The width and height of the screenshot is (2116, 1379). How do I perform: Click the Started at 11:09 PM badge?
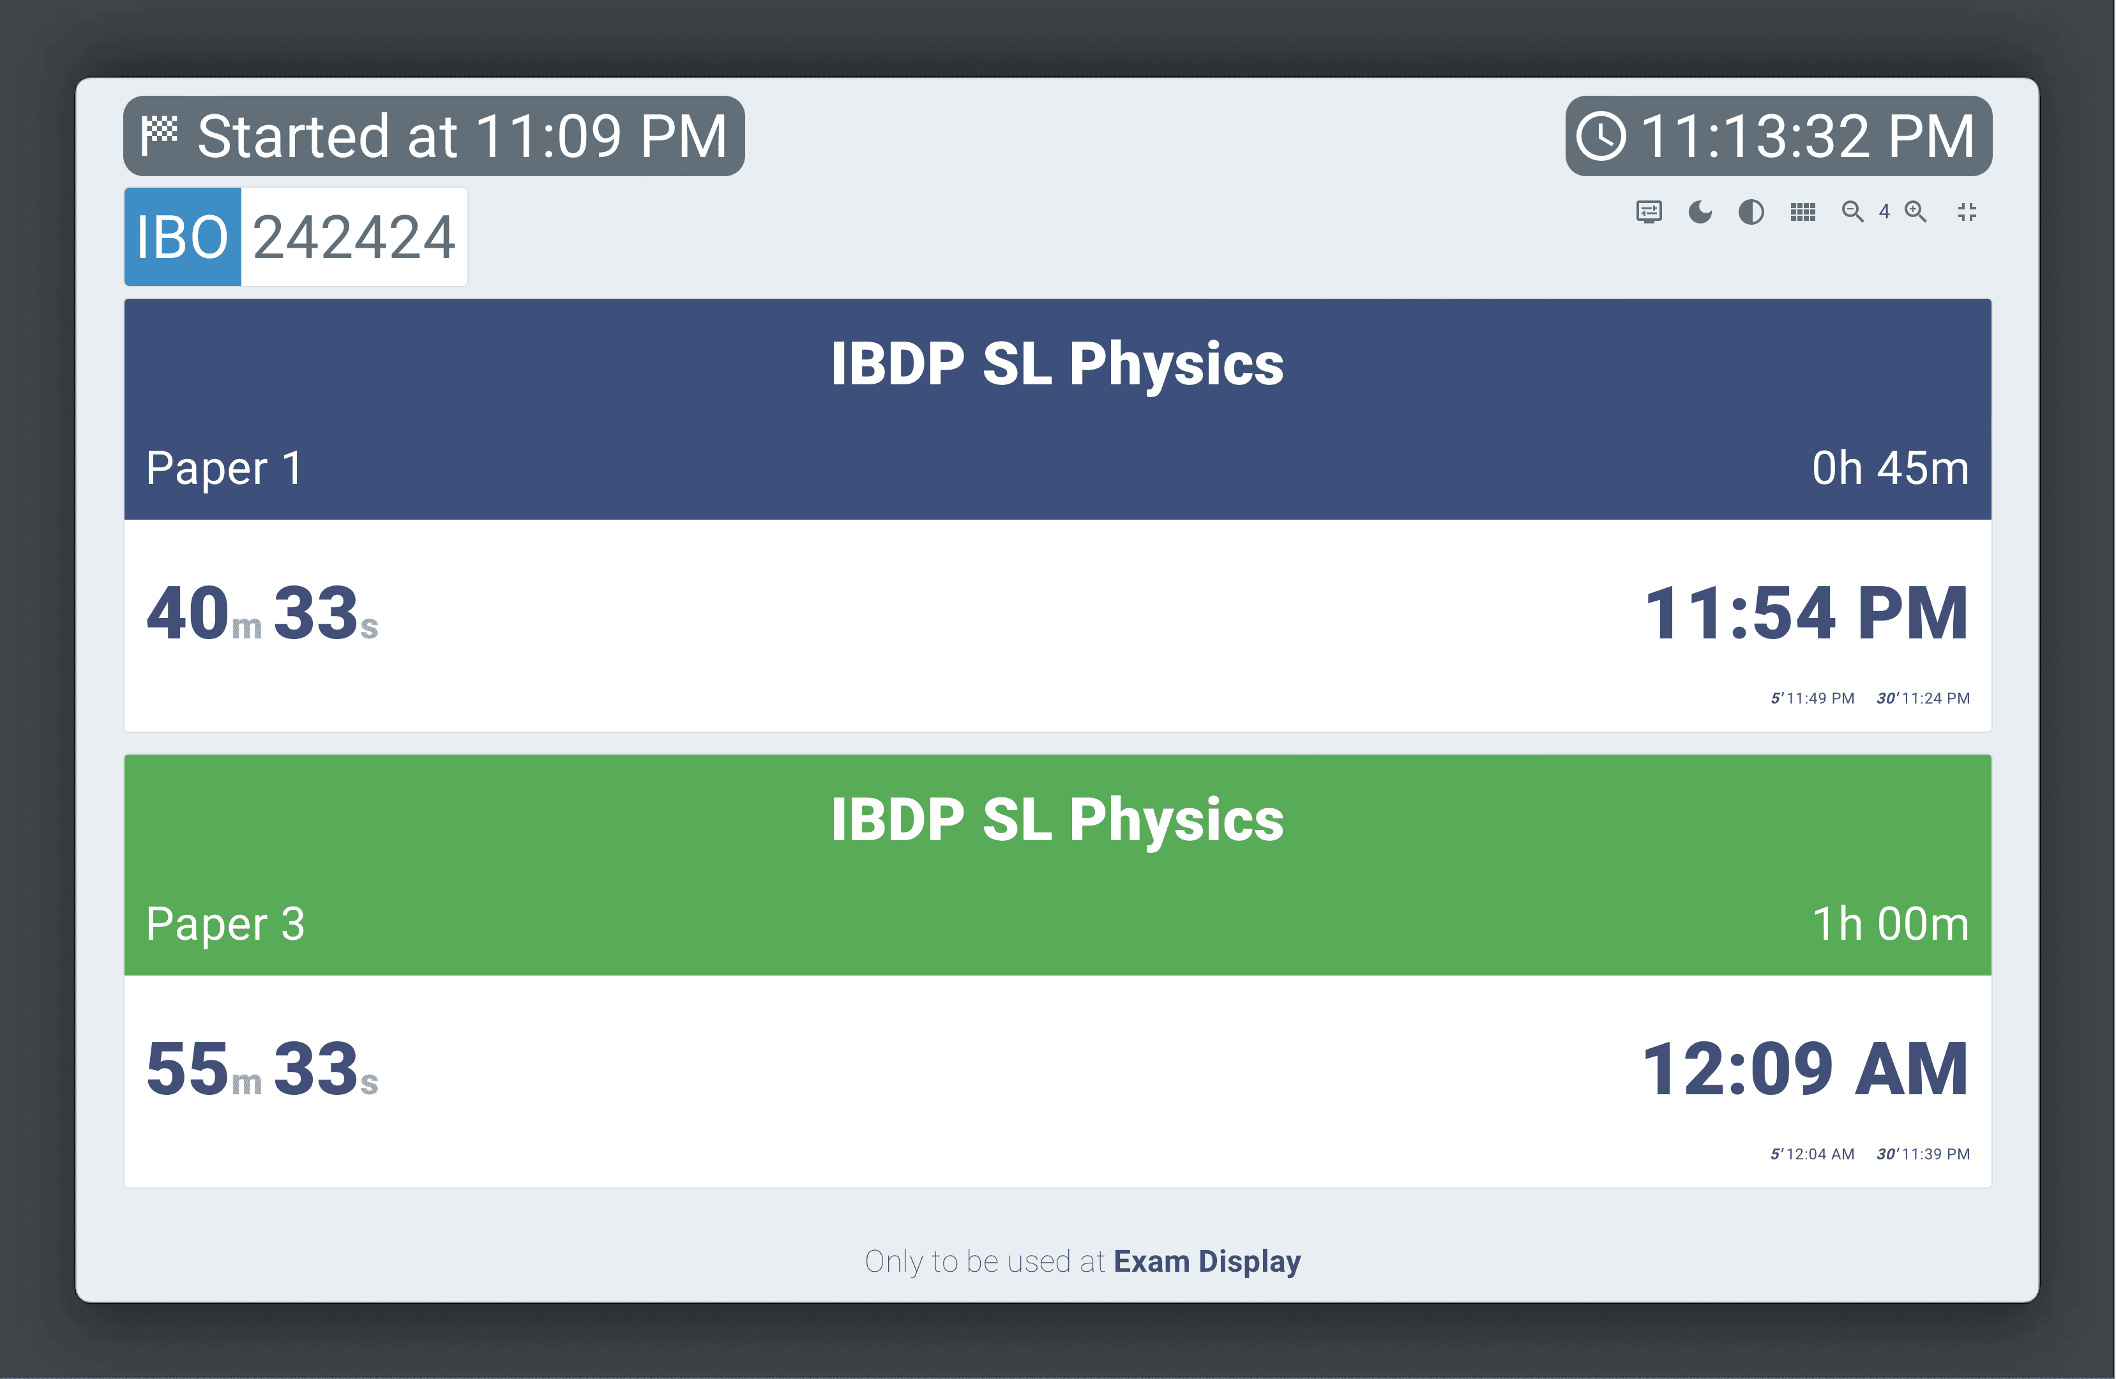434,136
